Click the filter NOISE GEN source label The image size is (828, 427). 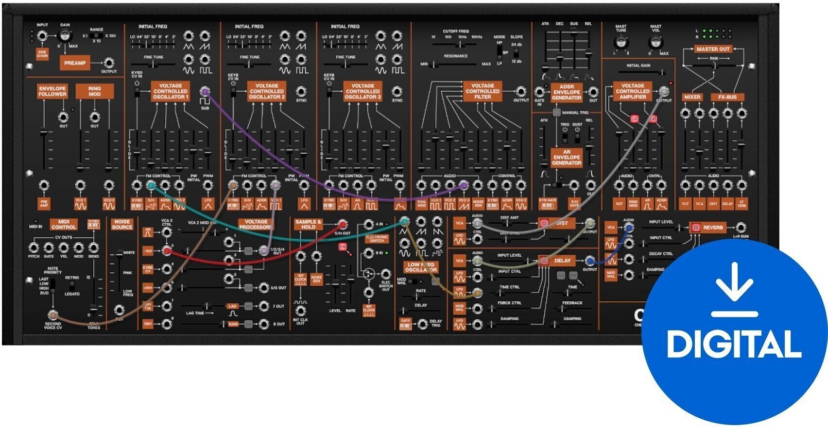(478, 204)
